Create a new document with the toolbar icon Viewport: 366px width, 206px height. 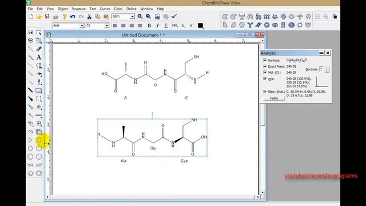pyautogui.click(x=31, y=17)
